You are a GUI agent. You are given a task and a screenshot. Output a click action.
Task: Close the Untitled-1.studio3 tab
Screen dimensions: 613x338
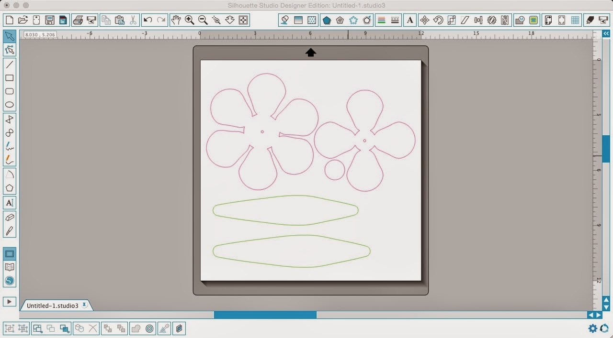tap(84, 305)
